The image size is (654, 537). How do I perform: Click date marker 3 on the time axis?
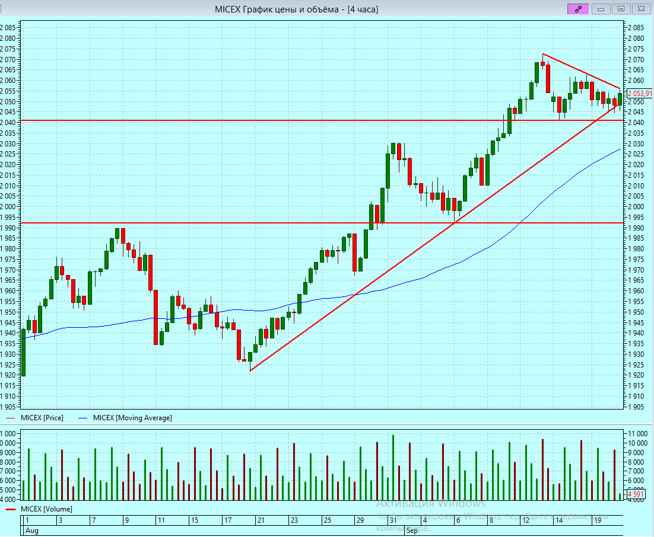61,520
